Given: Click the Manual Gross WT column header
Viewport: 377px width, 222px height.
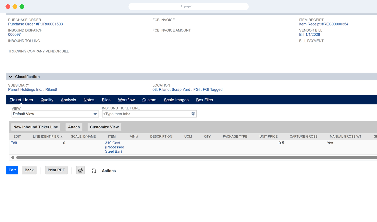Looking at the screenshot, I should pyautogui.click(x=345, y=137).
